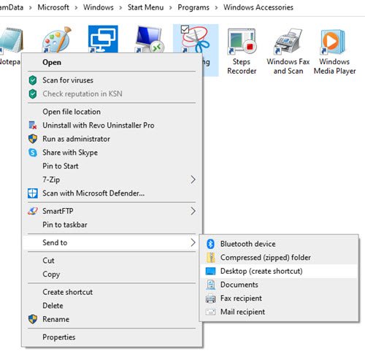Viewport: 365px width, 357px height.
Task: Select the Snipping Tool scissors icon
Action: (196, 39)
